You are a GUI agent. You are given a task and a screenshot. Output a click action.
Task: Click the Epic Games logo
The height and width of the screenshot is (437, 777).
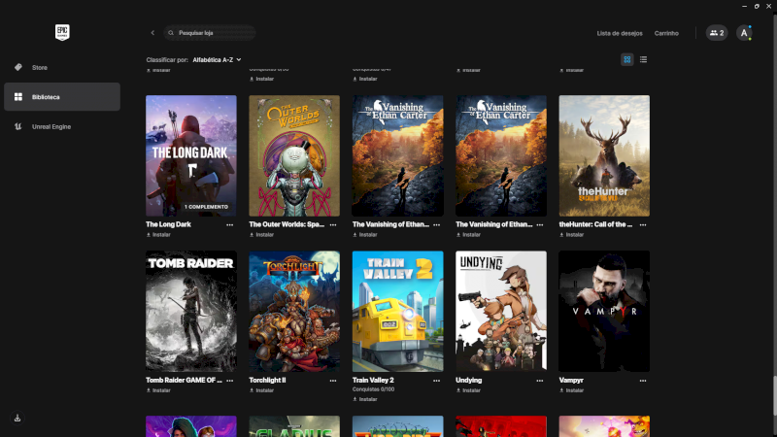pos(62,32)
